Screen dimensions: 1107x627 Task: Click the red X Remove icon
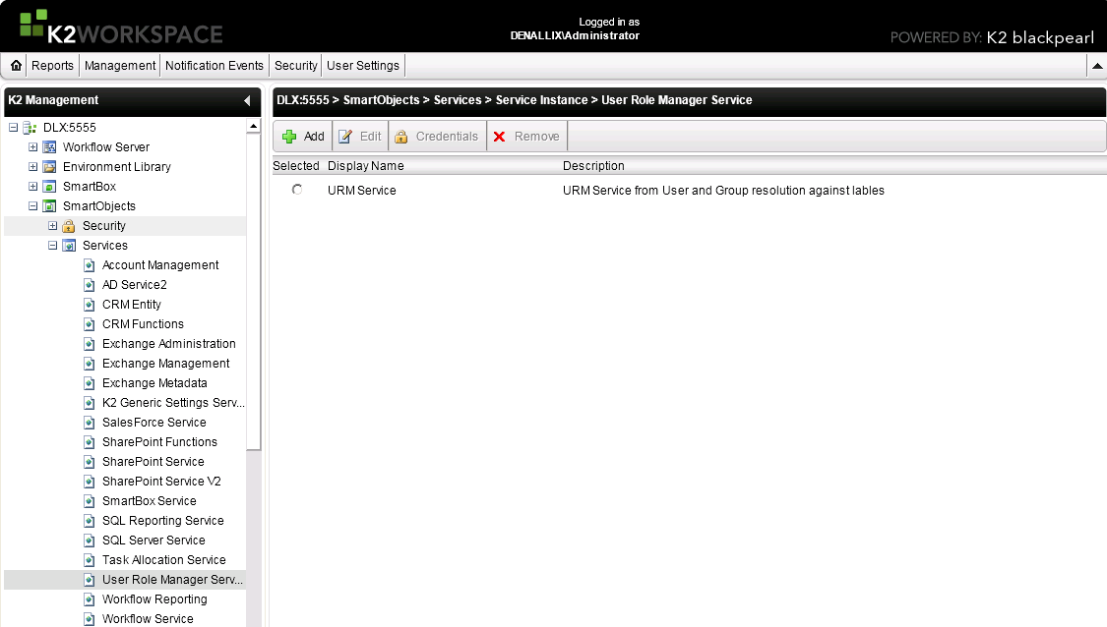click(x=499, y=137)
